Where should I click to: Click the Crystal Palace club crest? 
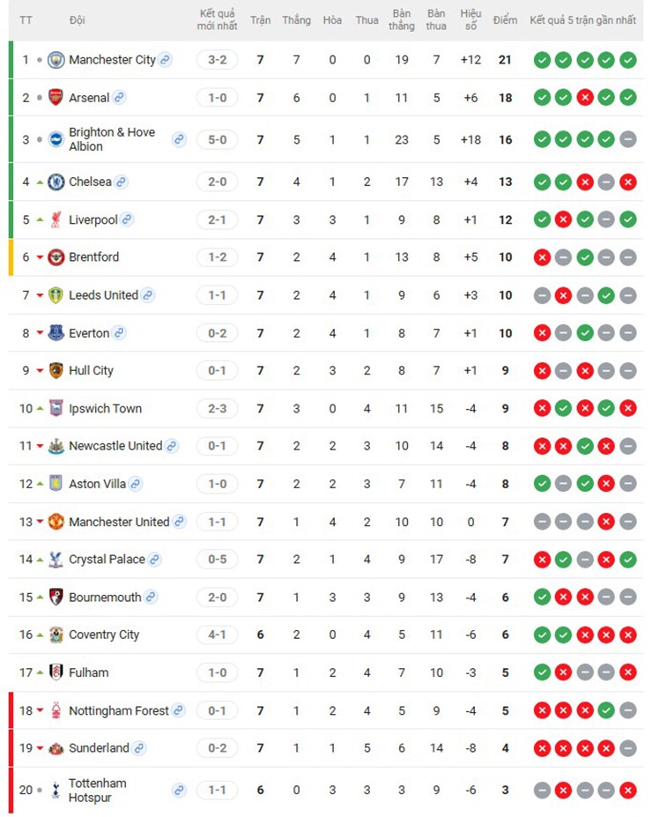pyautogui.click(x=56, y=559)
